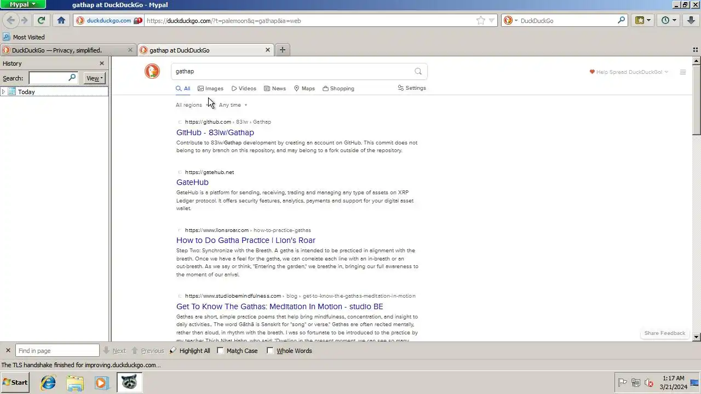This screenshot has height=394, width=701.
Task: Select the Videos results tab
Action: click(x=244, y=88)
